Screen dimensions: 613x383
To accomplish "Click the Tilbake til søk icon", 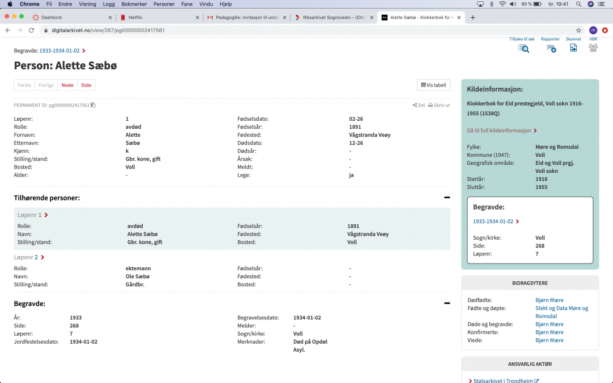I will (523, 48).
